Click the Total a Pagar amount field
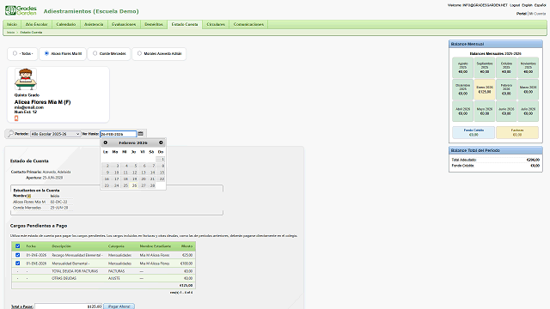Screen dimensions: 550x309 pos(69,306)
